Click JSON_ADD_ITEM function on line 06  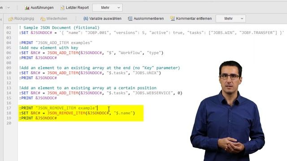(x=63, y=53)
